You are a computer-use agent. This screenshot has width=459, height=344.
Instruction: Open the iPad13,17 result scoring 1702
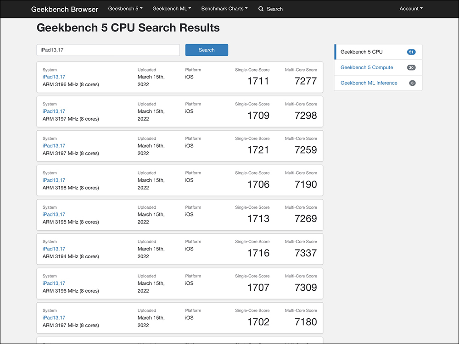[54, 318]
